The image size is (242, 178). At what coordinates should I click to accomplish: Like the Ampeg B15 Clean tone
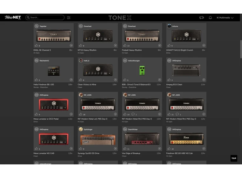click(169, 80)
